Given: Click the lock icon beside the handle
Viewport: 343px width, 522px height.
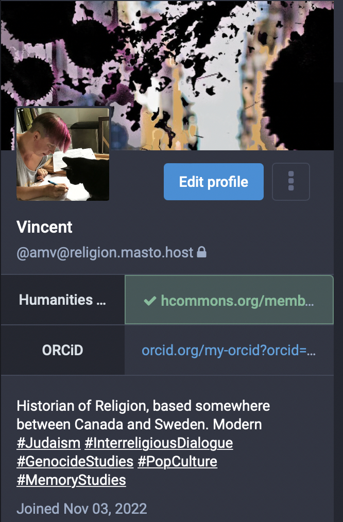Looking at the screenshot, I should (x=202, y=252).
